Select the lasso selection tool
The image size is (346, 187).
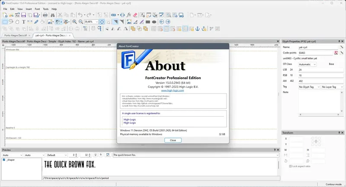[x=11, y=22]
